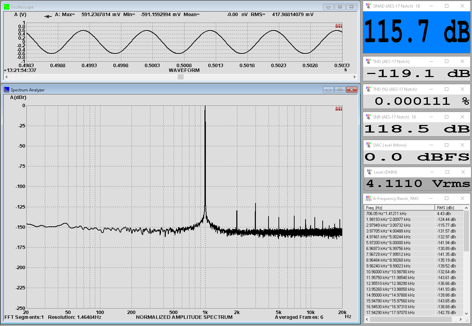This screenshot has width=472, height=326.
Task: Click the 0.0 dBFS DAC level reading
Action: [417, 157]
